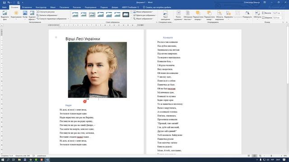This screenshot has height=162, width=289.
Task: Open the Windows Start menu
Action: [x=3, y=160]
